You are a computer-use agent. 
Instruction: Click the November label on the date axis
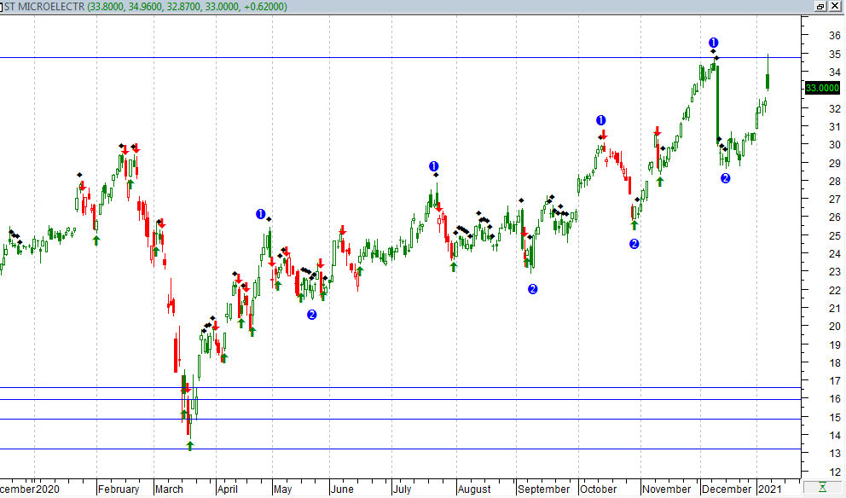tap(666, 489)
